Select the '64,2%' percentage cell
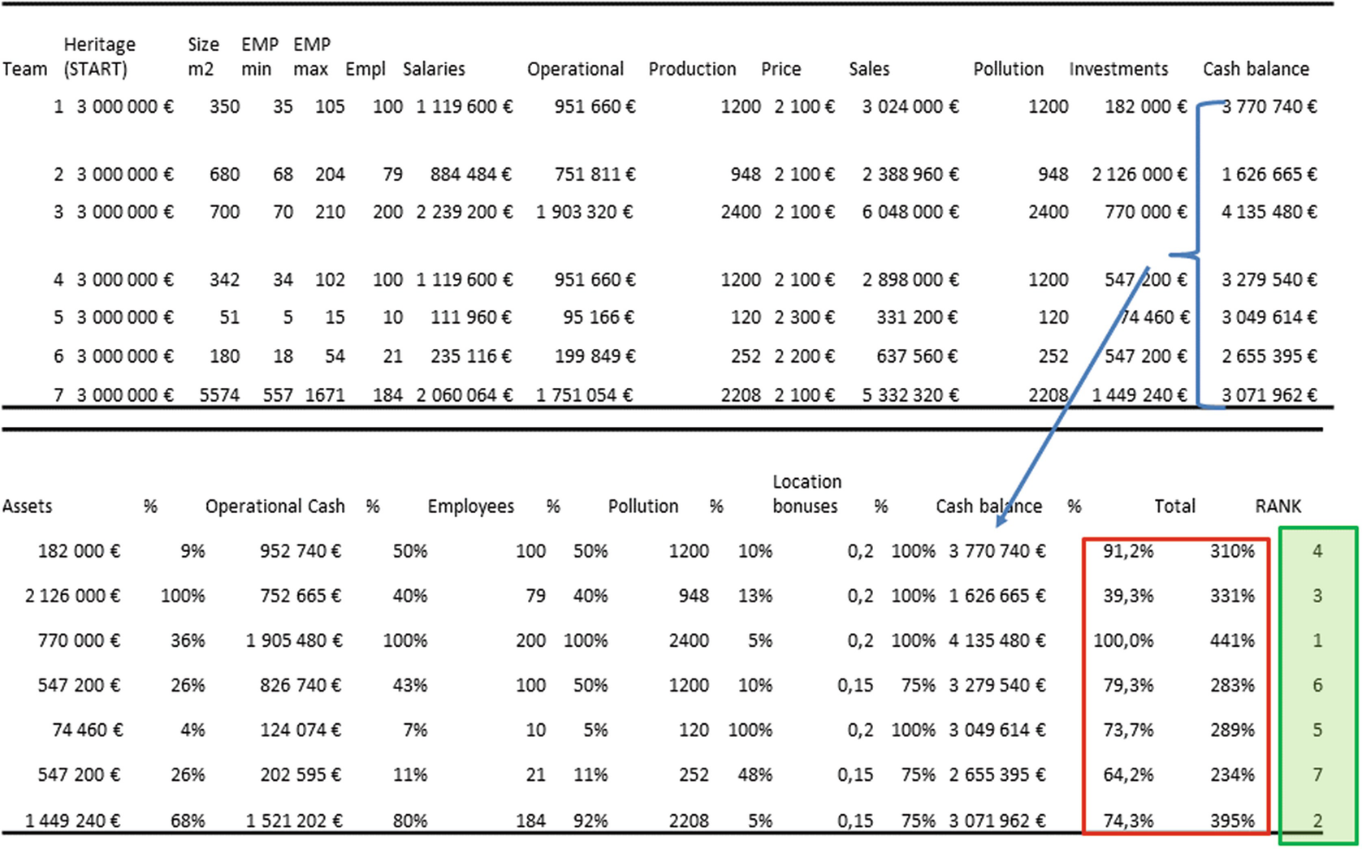1362x849 pixels. click(1128, 774)
